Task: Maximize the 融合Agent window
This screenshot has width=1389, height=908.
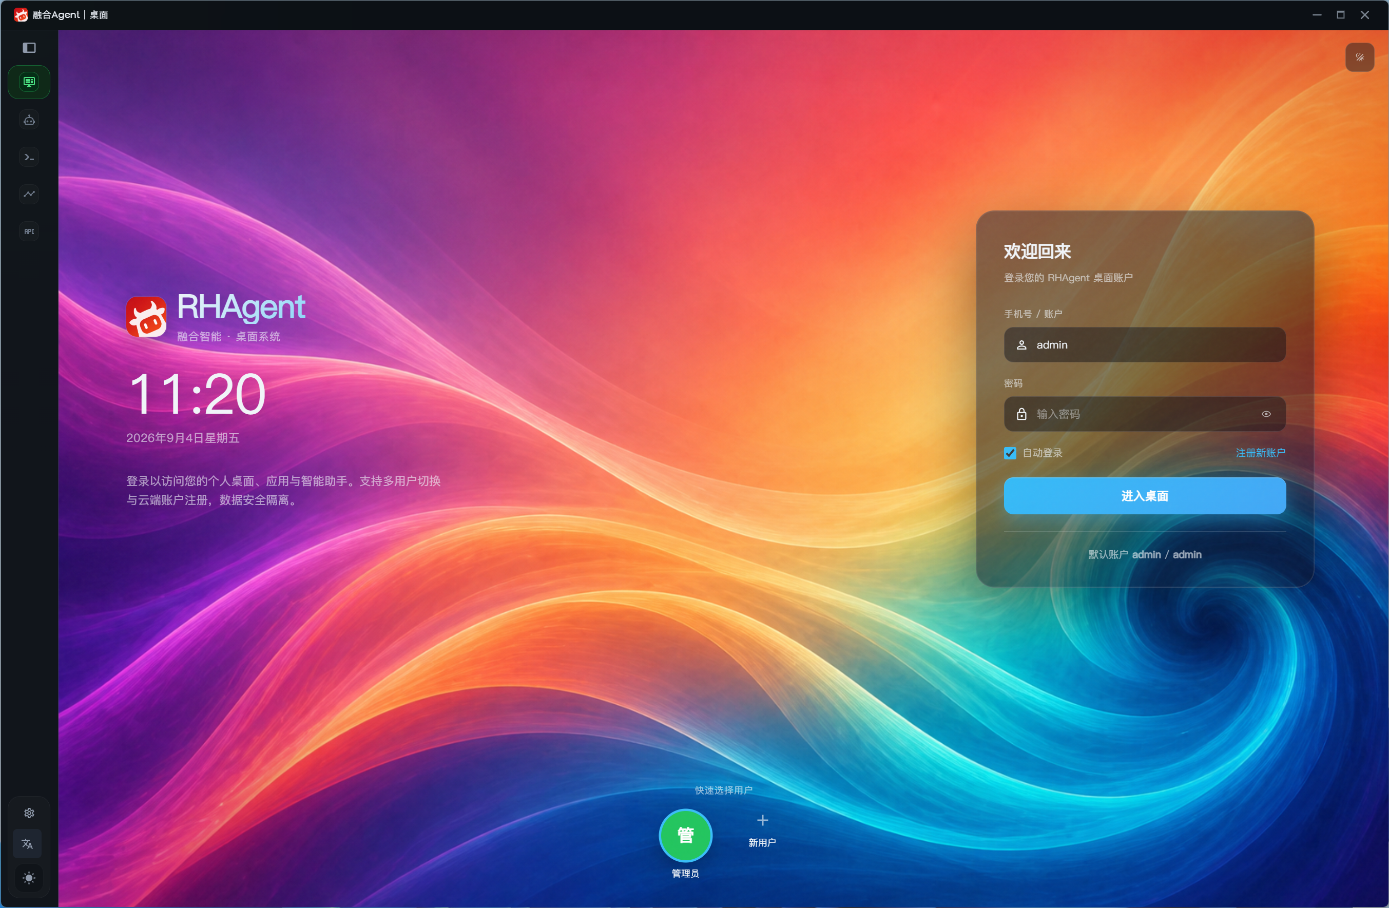Action: (1341, 14)
